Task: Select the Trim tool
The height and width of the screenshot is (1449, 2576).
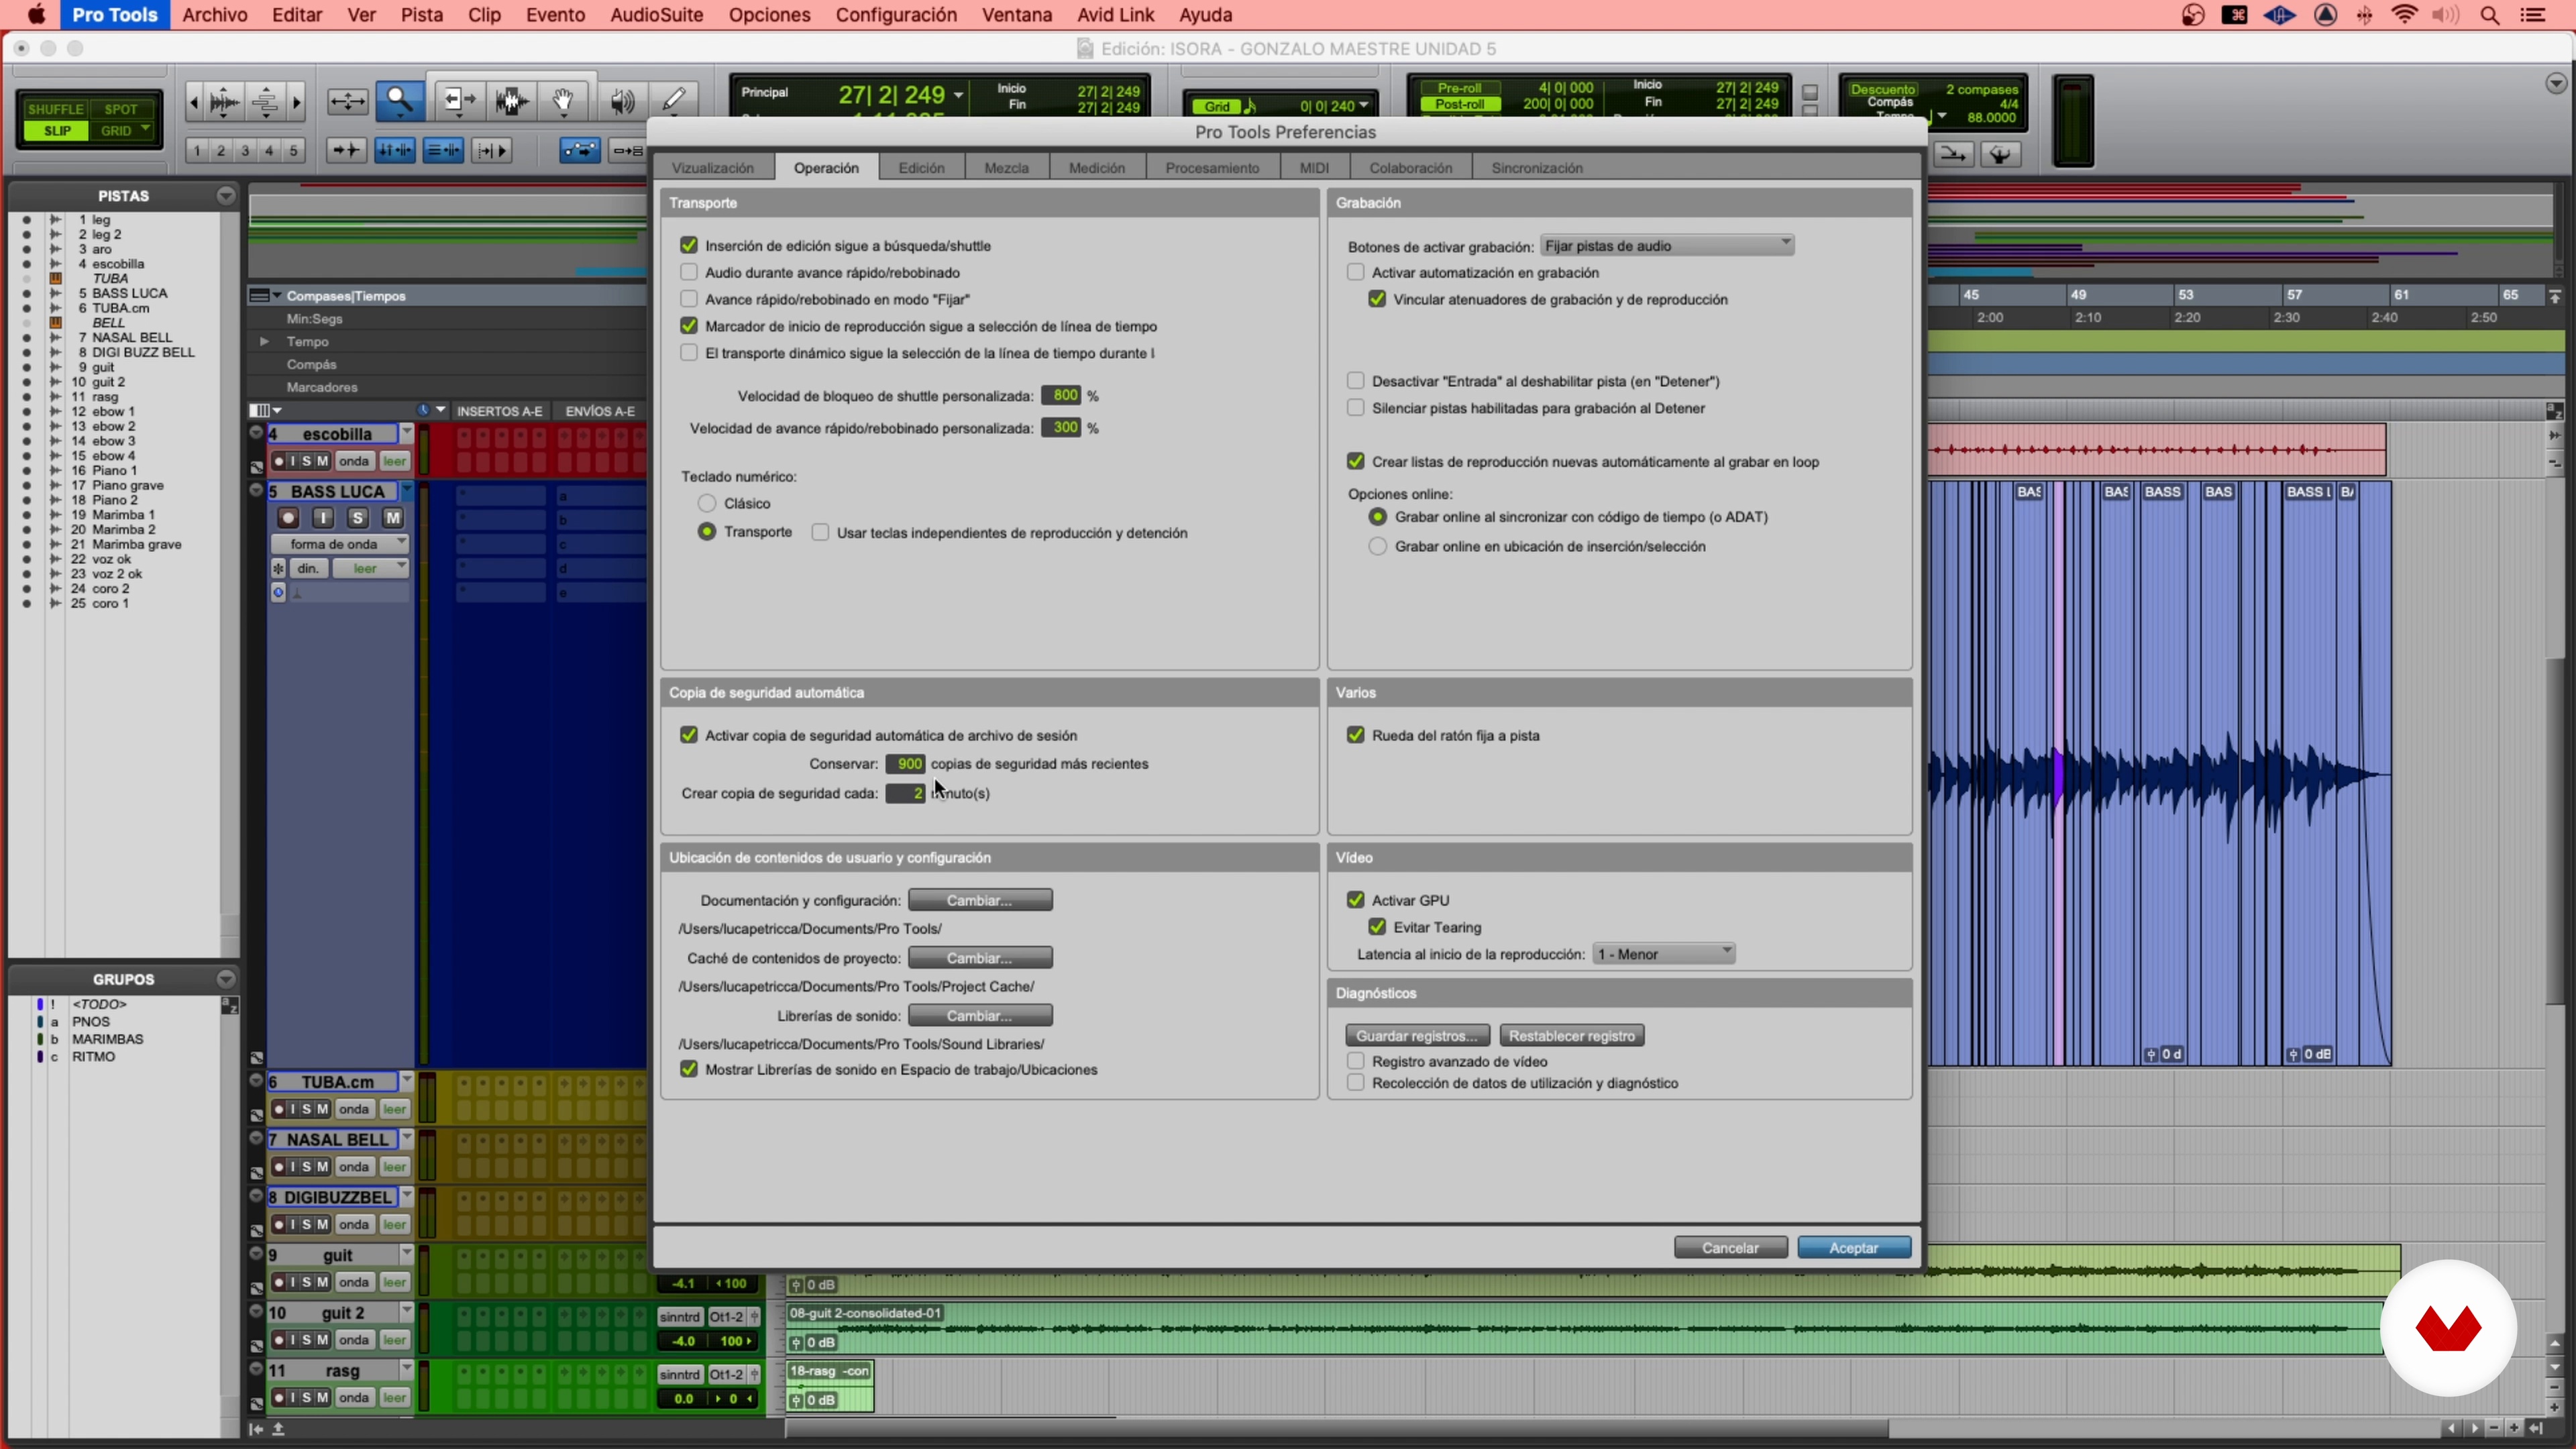Action: (x=459, y=100)
